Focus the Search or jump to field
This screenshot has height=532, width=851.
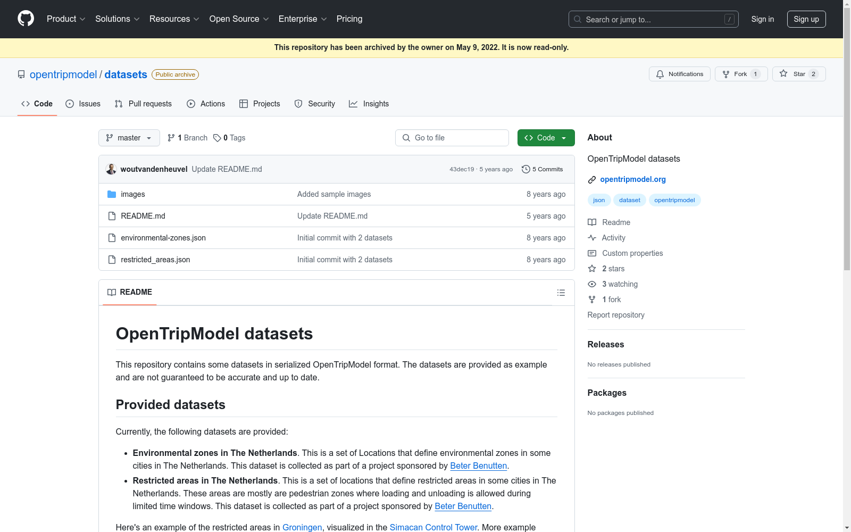[654, 19]
